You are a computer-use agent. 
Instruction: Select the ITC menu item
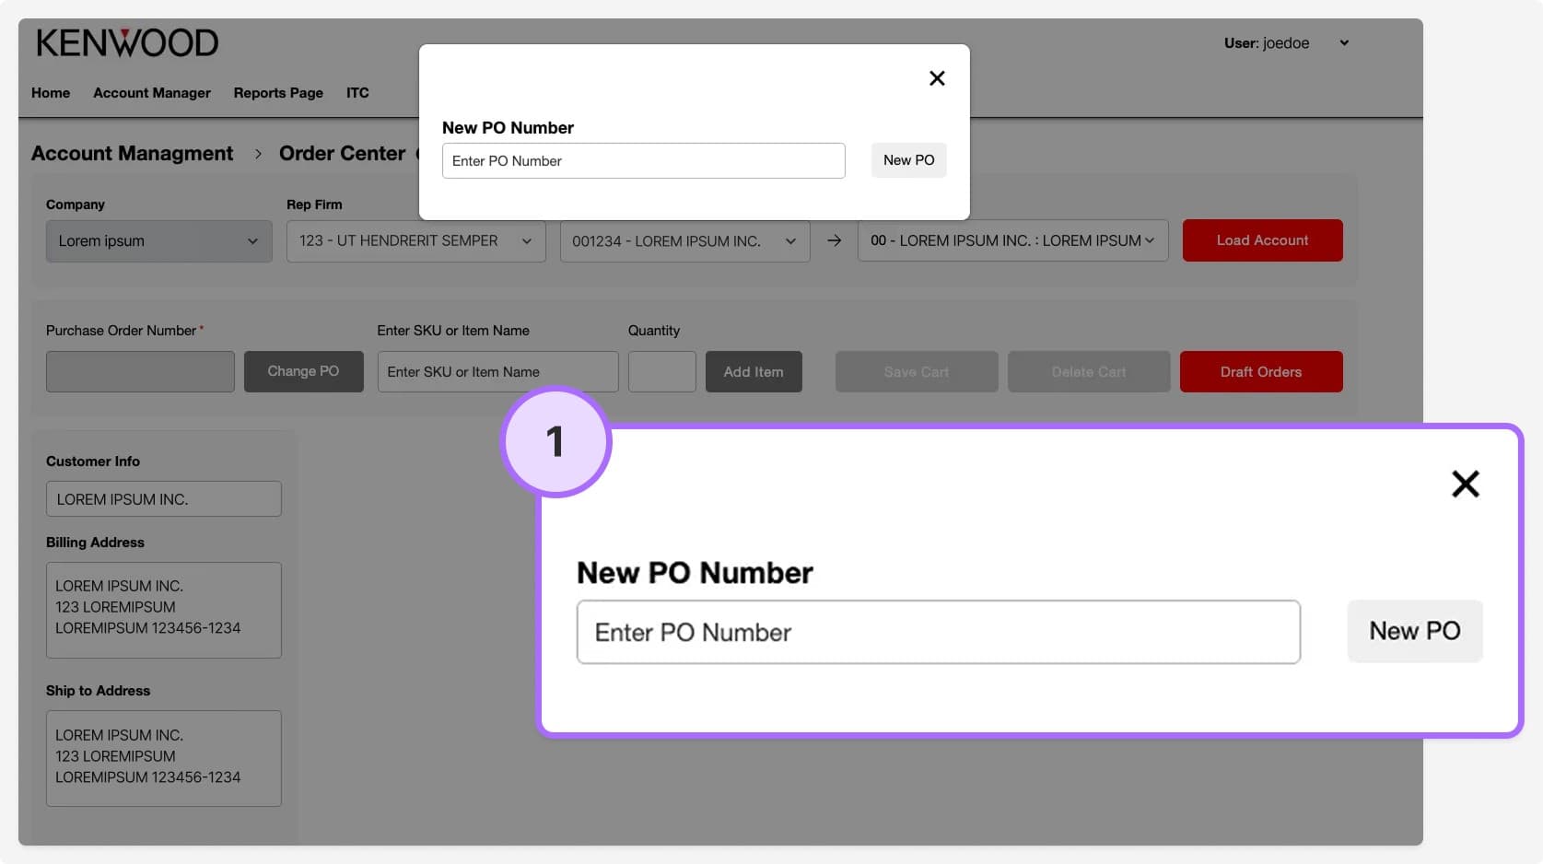[x=357, y=93]
